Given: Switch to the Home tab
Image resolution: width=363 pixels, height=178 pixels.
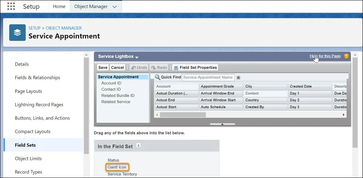Looking at the screenshot, I should click(59, 7).
